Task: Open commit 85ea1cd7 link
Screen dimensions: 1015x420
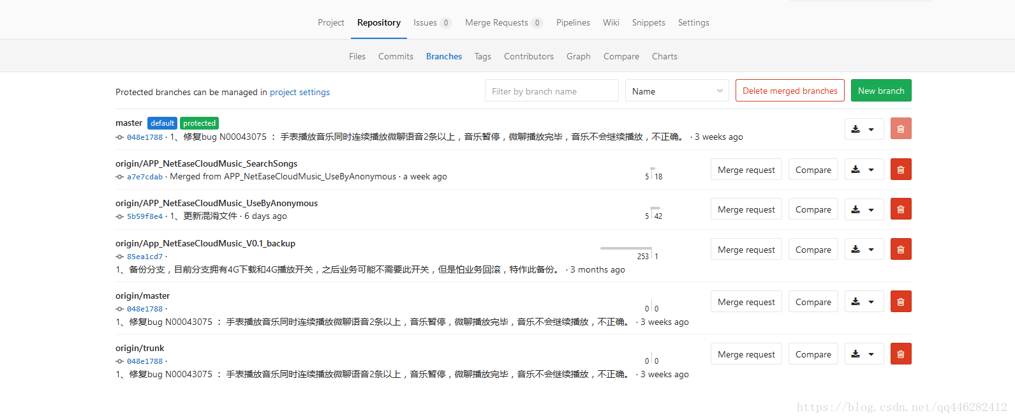Action: coord(145,257)
